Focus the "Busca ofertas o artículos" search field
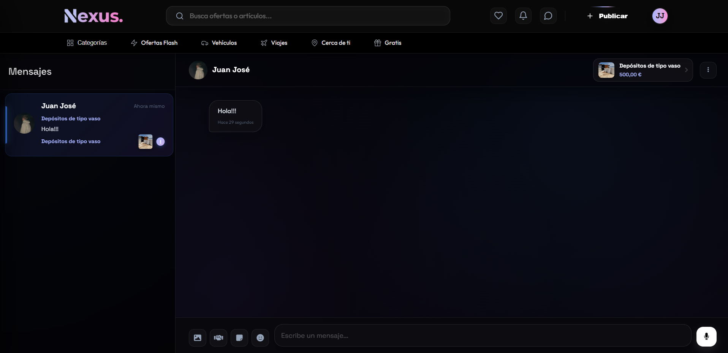This screenshot has height=353, width=728. pyautogui.click(x=308, y=16)
